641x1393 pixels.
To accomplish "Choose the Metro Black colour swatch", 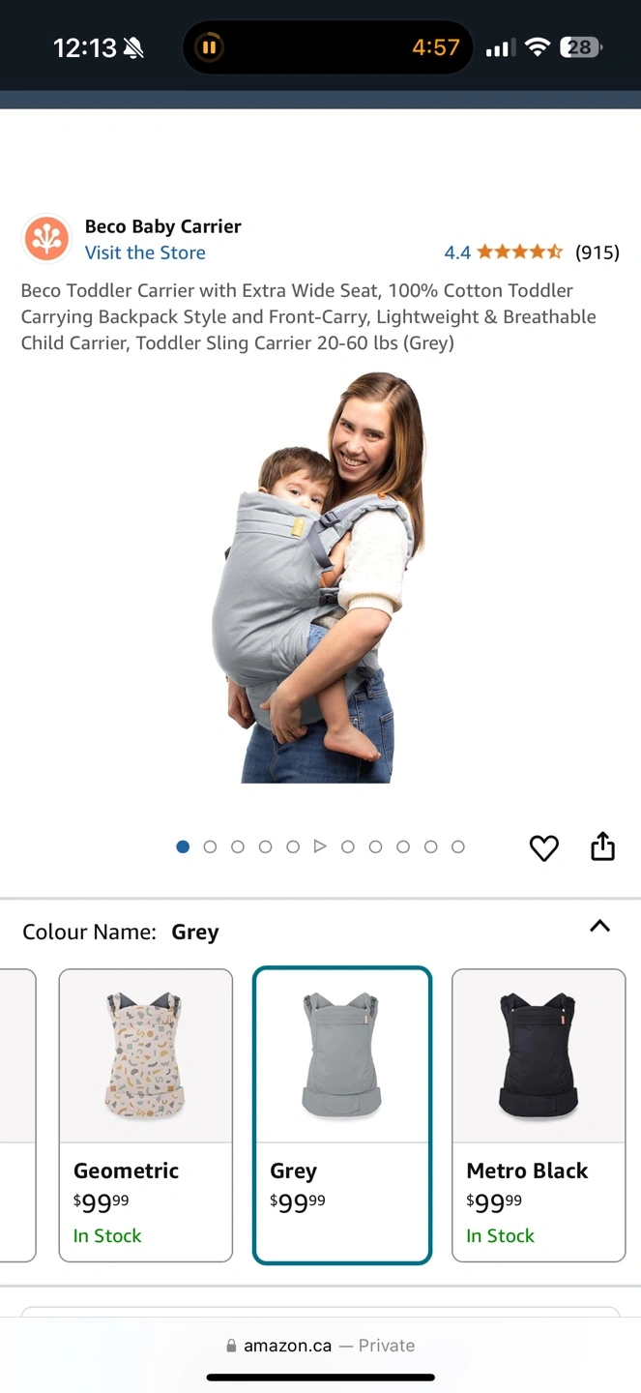I will point(539,1115).
